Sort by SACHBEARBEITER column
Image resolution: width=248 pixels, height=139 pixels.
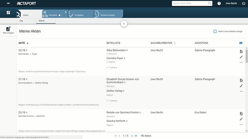point(163,43)
